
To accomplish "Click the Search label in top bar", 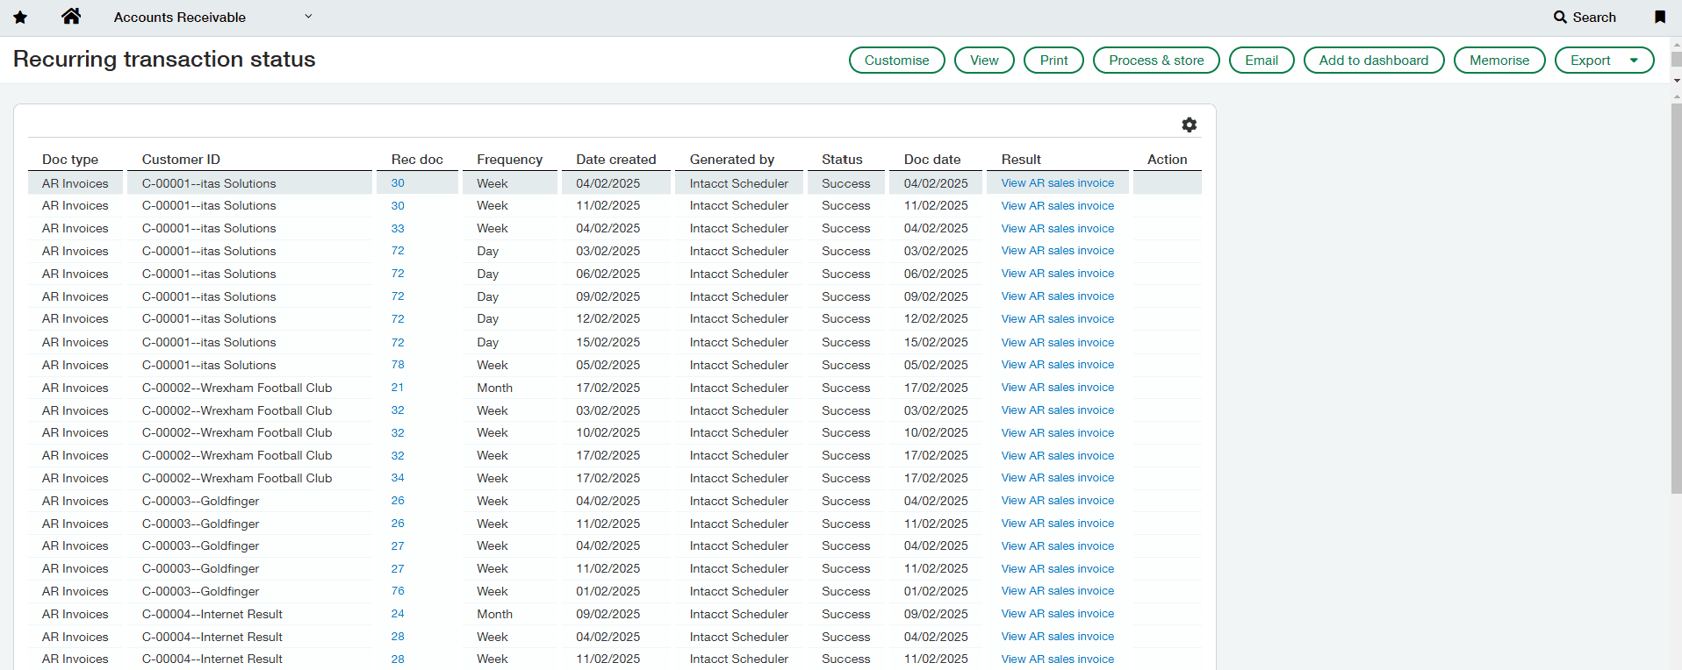I will coord(1594,18).
